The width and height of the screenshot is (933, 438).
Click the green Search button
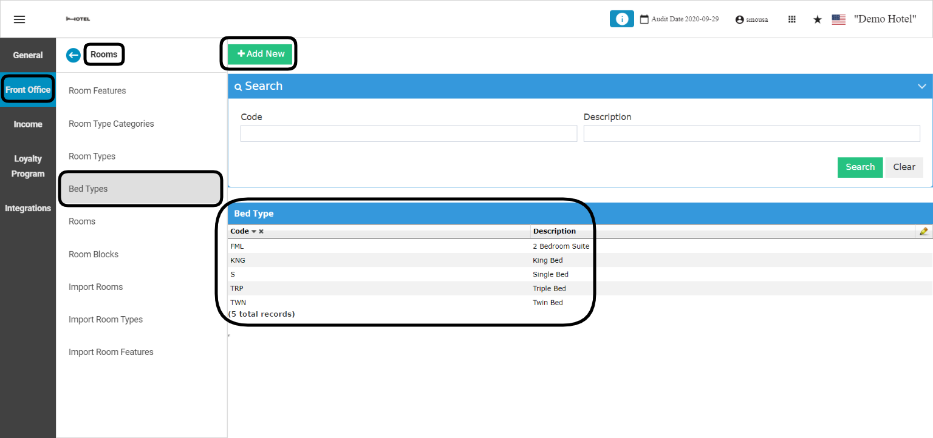860,167
